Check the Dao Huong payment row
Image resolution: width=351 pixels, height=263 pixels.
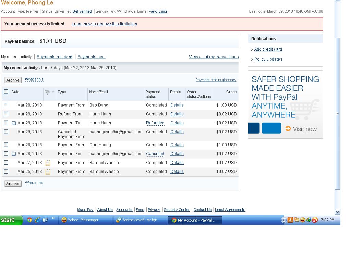click(6, 145)
